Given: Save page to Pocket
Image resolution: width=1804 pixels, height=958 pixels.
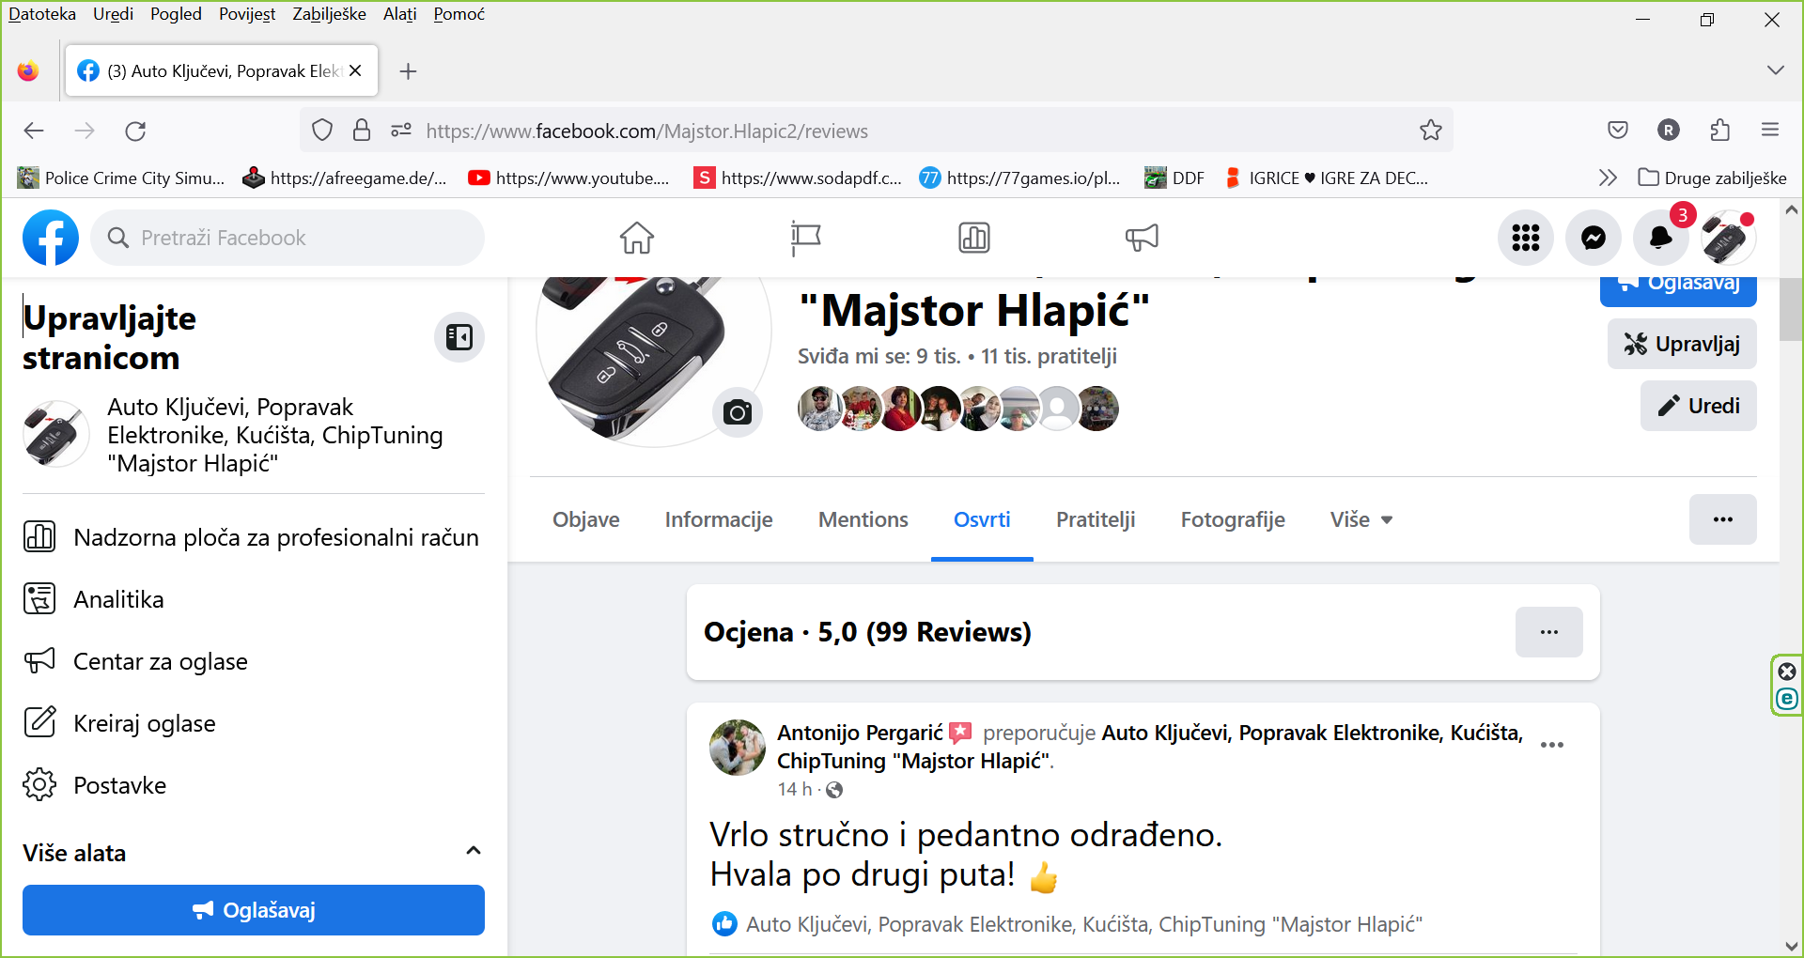Looking at the screenshot, I should (x=1618, y=131).
